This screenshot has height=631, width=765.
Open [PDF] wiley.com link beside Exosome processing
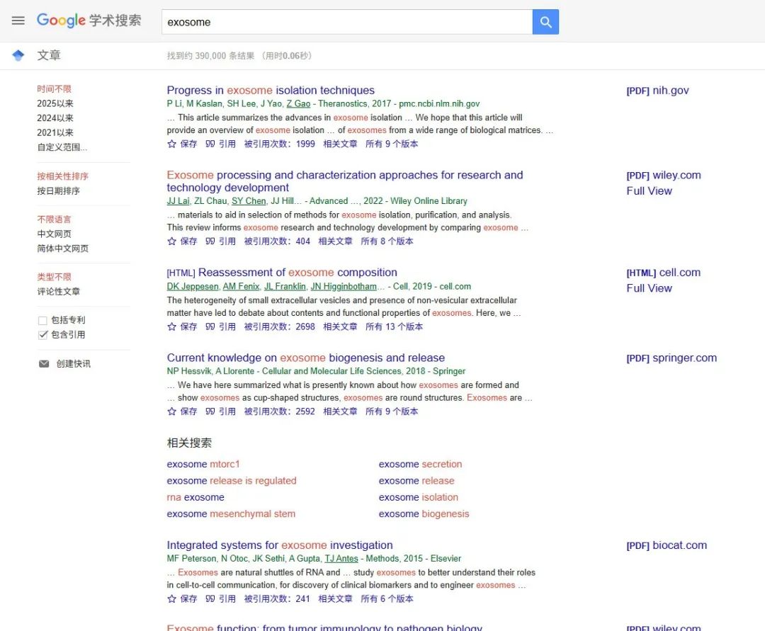[x=664, y=175]
